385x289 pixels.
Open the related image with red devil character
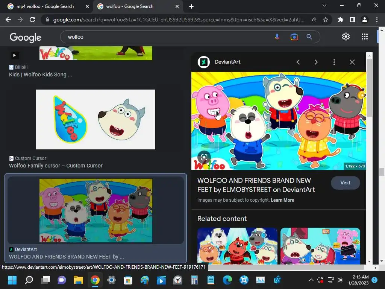[x=237, y=246]
